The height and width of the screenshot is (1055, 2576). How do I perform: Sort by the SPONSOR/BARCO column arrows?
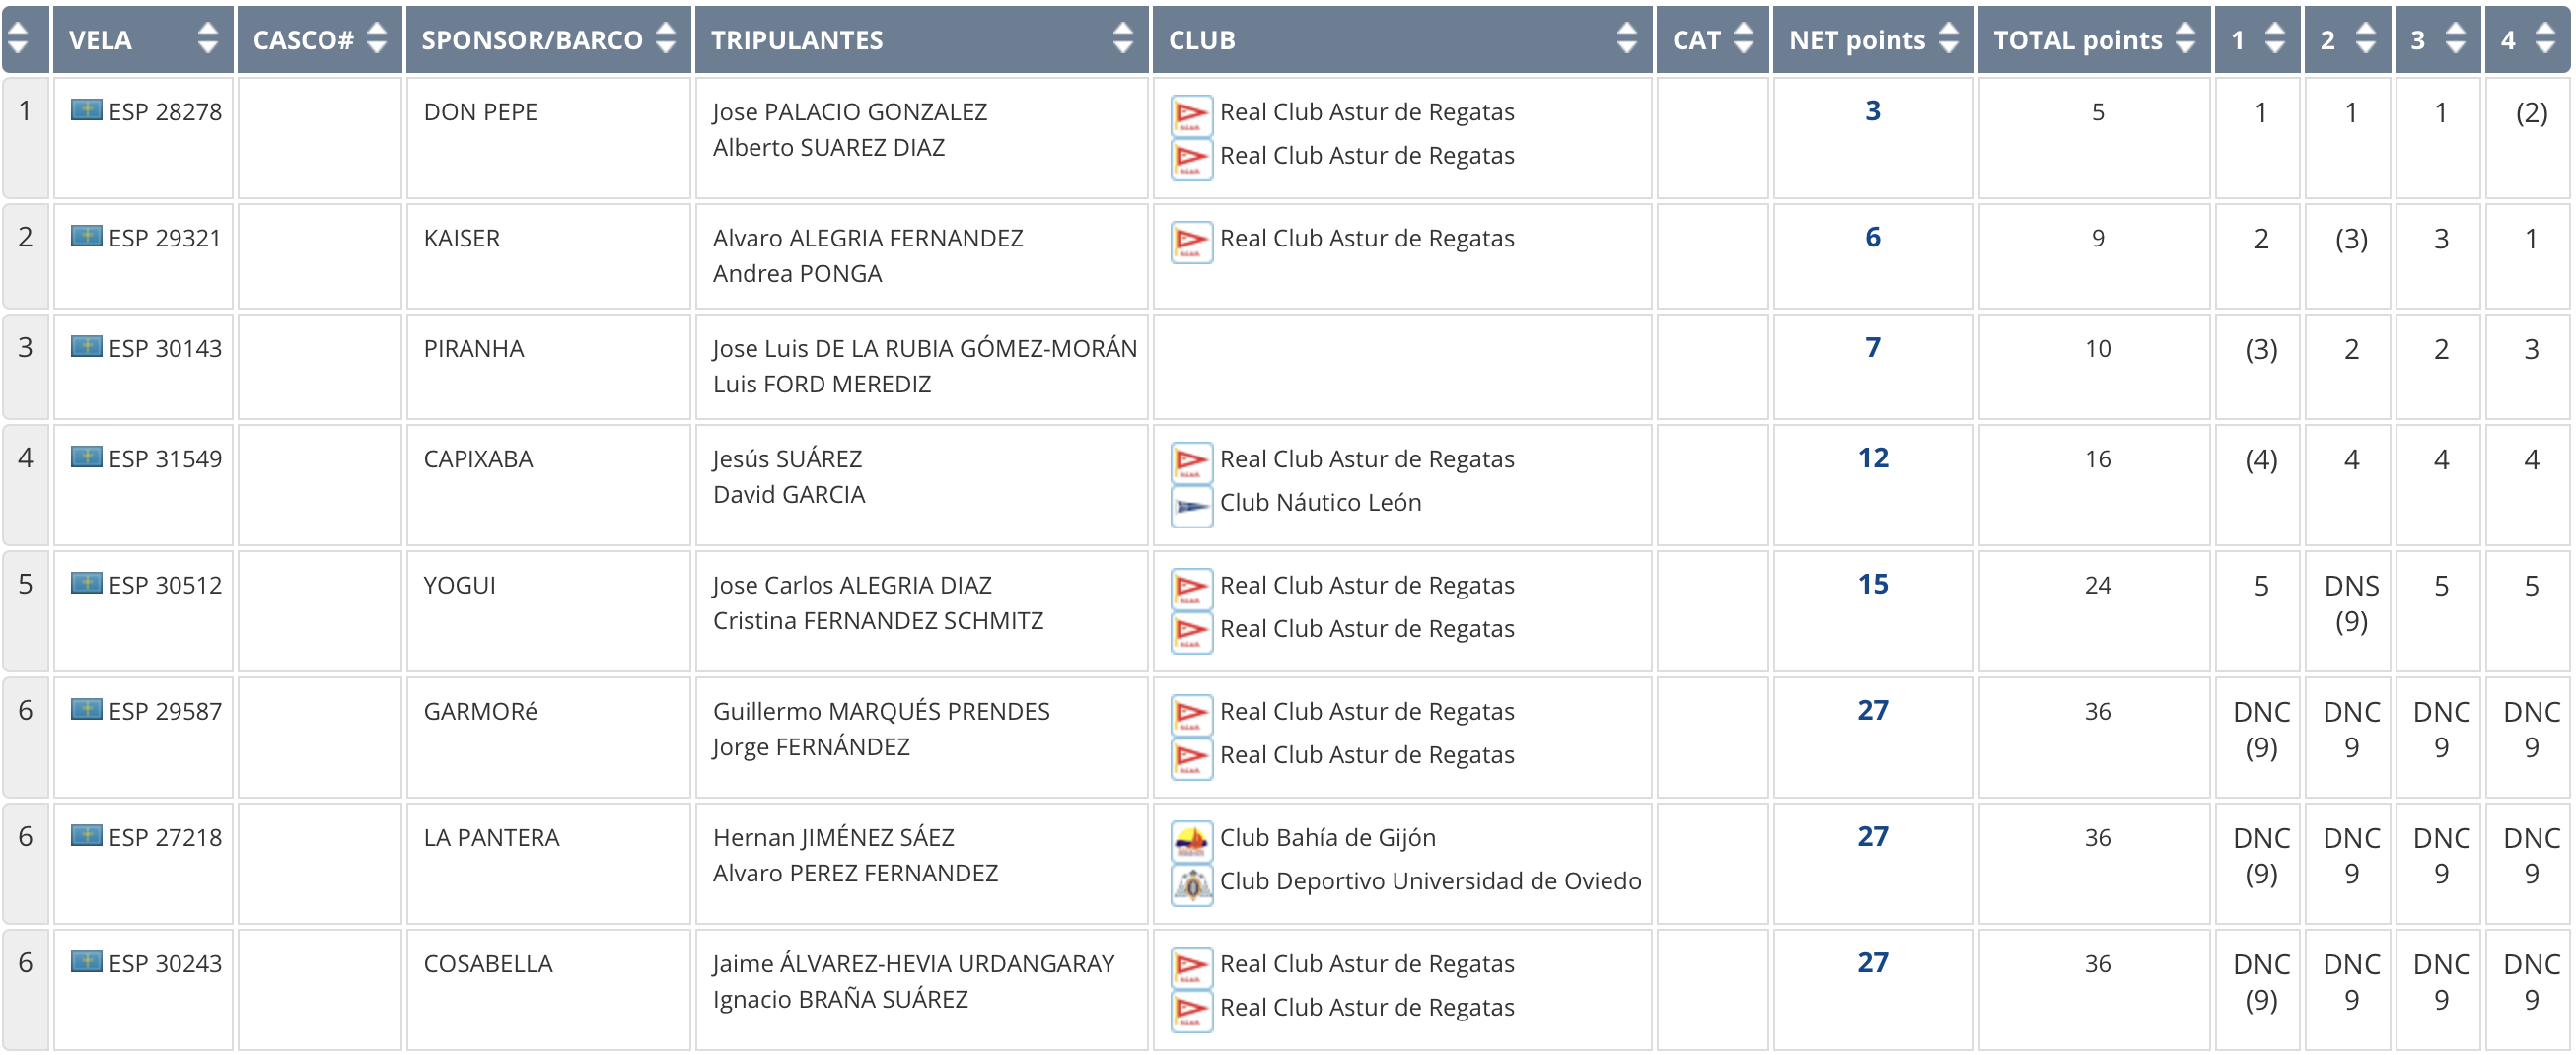(x=665, y=39)
